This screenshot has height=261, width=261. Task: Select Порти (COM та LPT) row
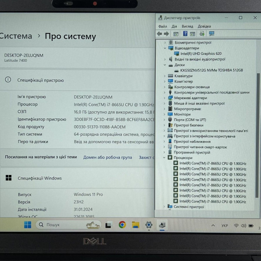coord(190,120)
